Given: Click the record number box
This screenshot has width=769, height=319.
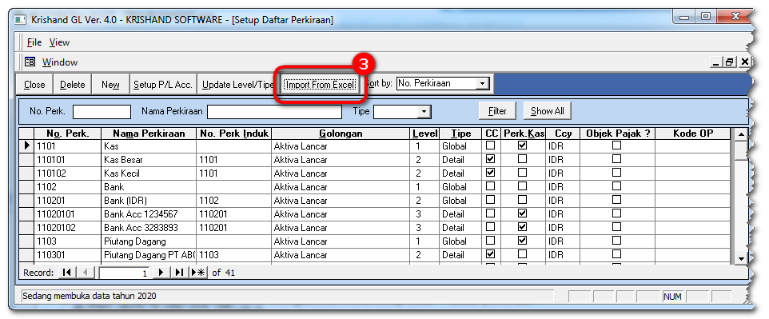Looking at the screenshot, I should coord(125,273).
